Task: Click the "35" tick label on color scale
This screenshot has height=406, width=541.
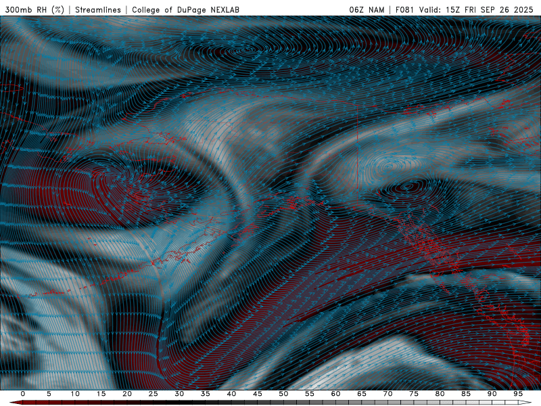Action: tap(206, 394)
